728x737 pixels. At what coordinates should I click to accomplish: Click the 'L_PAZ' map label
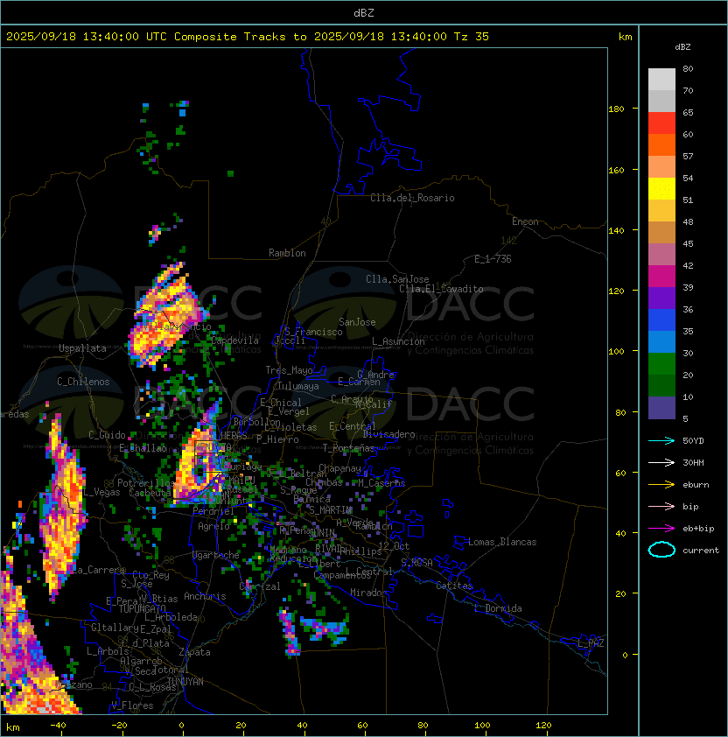click(591, 643)
